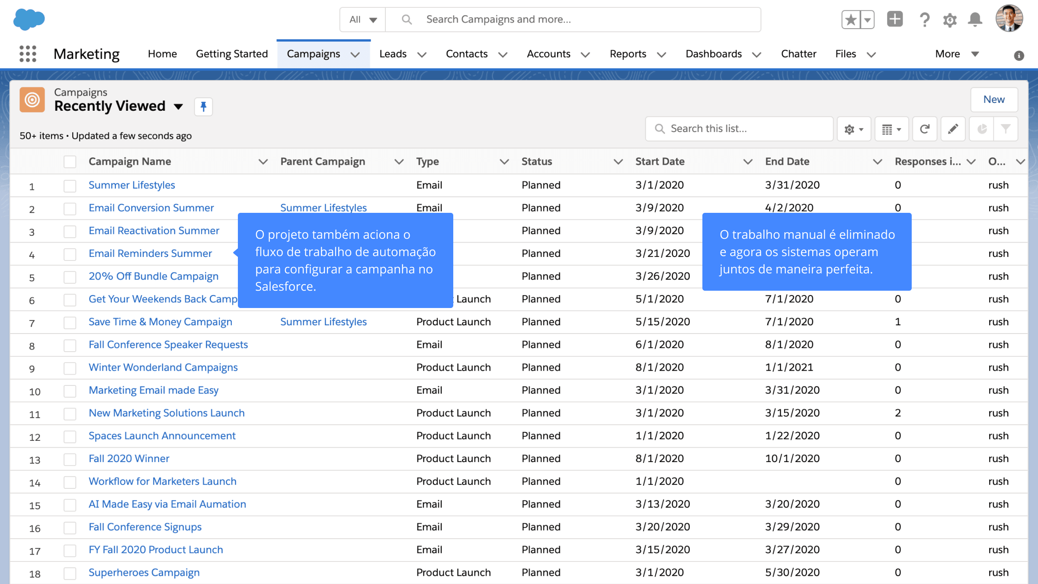Tick the Fall 2020 Winner row checkbox

pyautogui.click(x=70, y=459)
